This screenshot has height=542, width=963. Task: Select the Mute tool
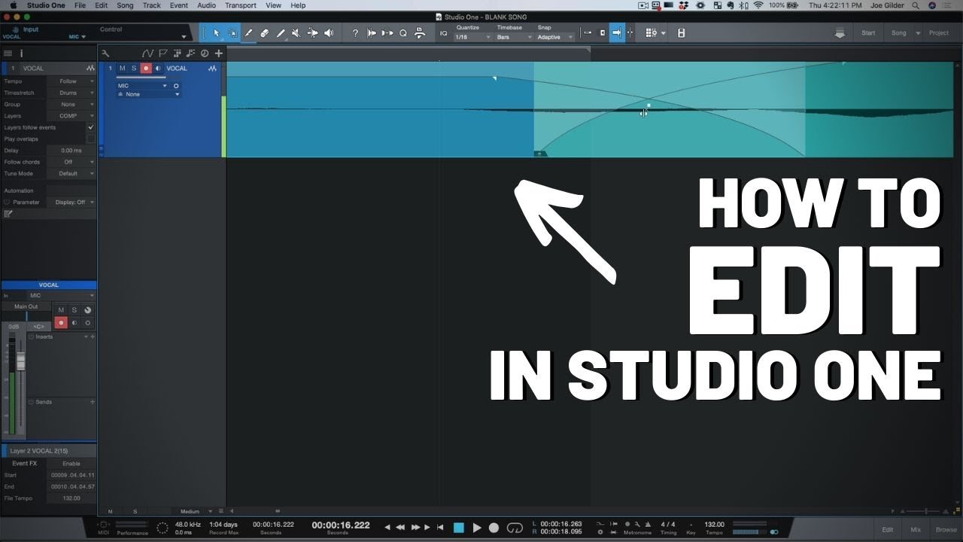click(x=296, y=33)
